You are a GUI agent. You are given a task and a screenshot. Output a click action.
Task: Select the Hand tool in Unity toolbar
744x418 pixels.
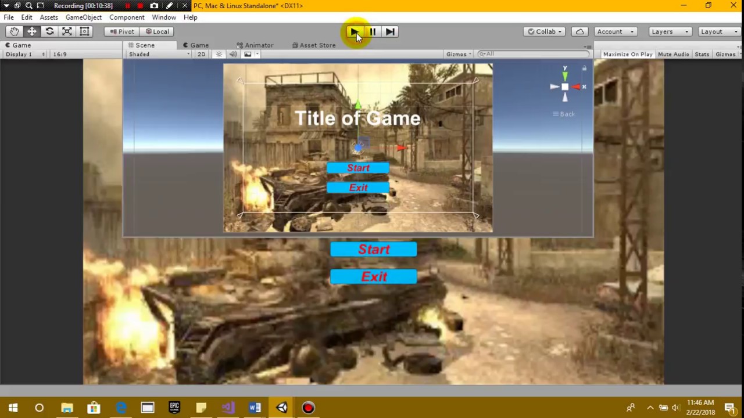14,31
